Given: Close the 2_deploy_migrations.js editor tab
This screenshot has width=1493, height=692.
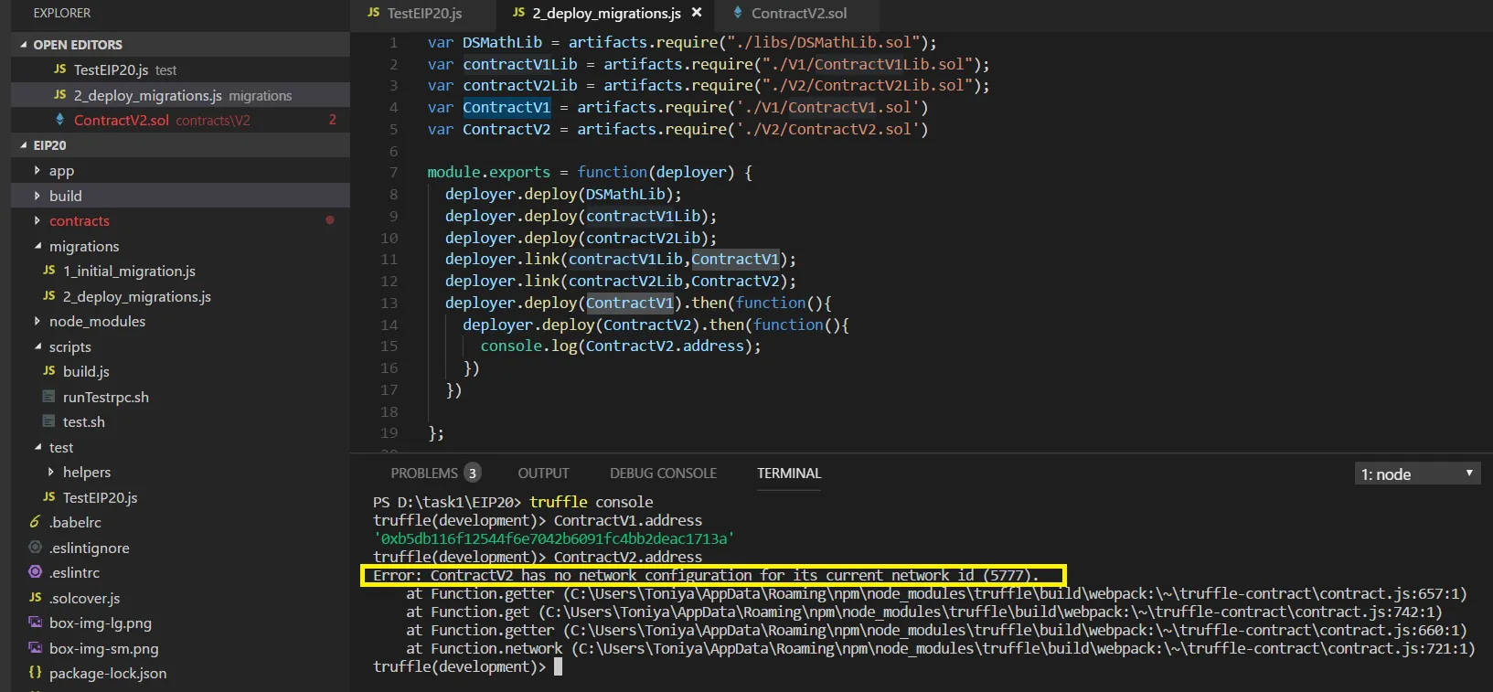Looking at the screenshot, I should [697, 13].
